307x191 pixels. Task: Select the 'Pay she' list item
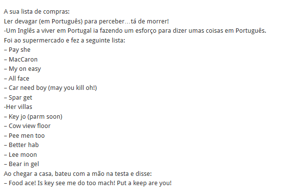click(x=17, y=50)
